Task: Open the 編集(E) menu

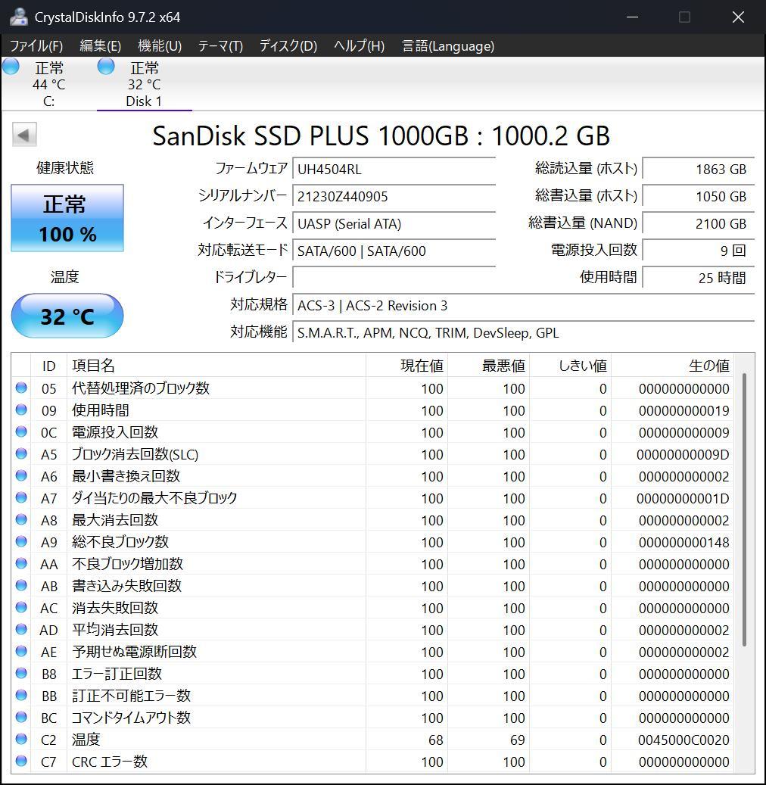Action: 100,46
